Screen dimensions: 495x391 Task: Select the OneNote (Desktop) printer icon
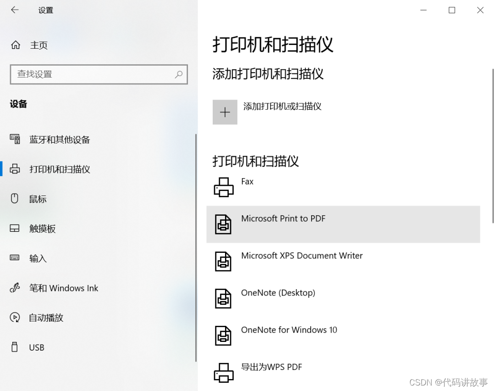(x=223, y=298)
